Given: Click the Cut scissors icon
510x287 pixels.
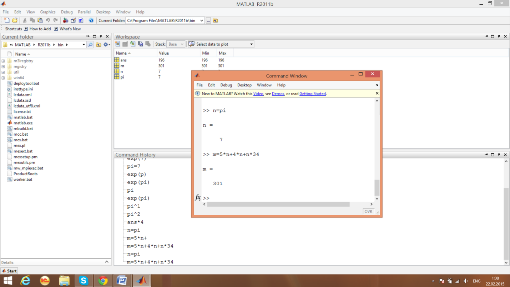Looking at the screenshot, I should (x=25, y=20).
